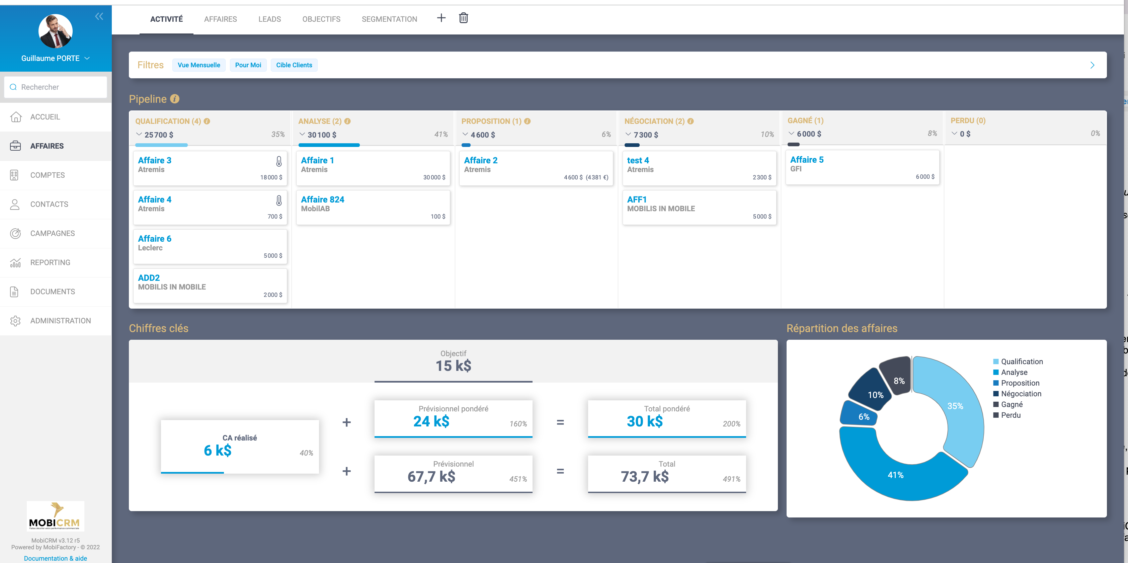Open Reporting from sidebar icon
This screenshot has height=563, width=1128.
(15, 263)
